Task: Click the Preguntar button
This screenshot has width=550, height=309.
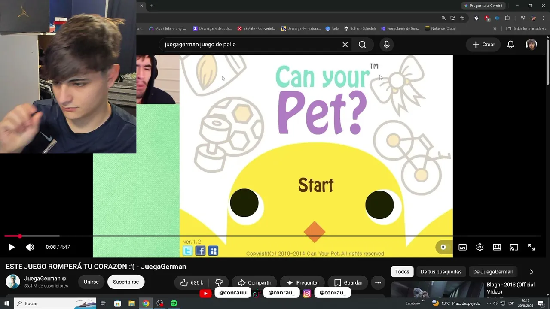Action: click(x=303, y=282)
